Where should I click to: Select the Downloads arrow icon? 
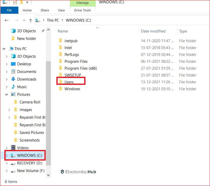point(13,79)
